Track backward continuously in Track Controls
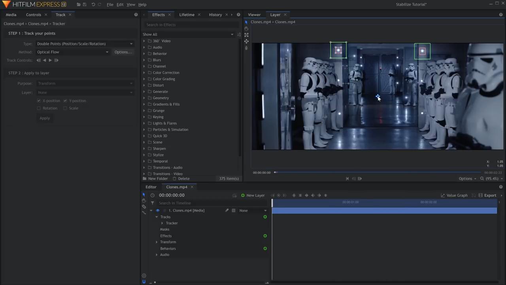 tap(44, 60)
